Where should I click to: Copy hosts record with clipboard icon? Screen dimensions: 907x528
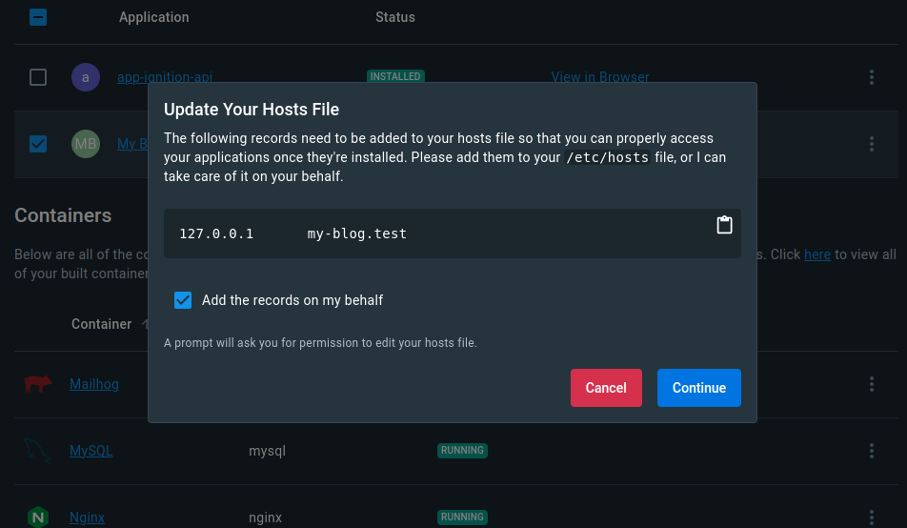pos(724,225)
